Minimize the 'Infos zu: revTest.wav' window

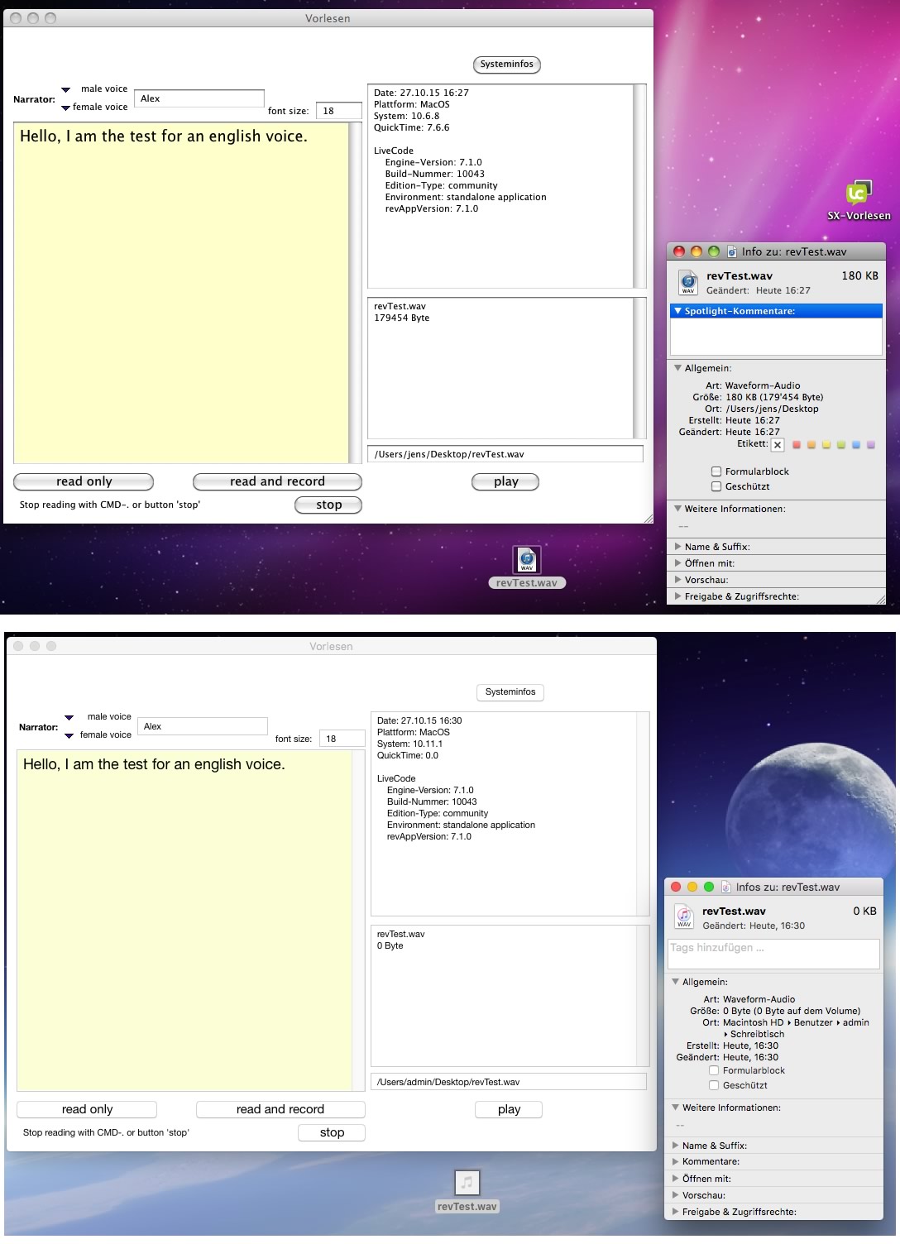[x=692, y=887]
